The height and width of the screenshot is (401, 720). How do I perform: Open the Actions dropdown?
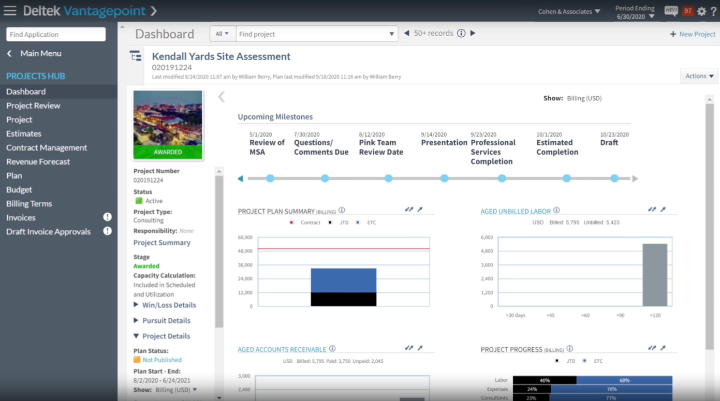tap(699, 76)
